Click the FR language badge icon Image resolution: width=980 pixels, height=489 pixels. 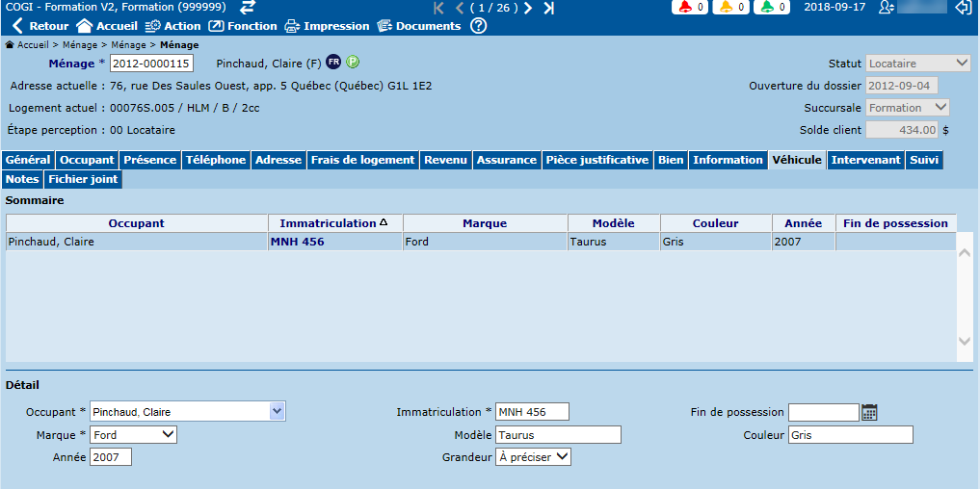click(333, 63)
